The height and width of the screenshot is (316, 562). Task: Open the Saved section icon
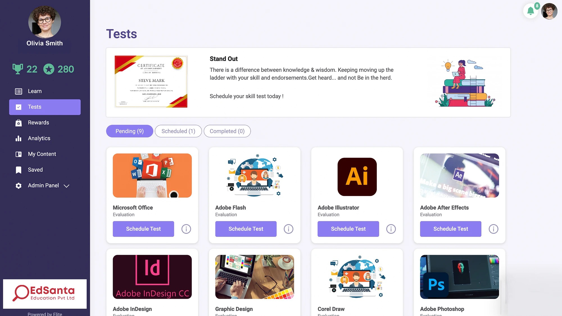tap(18, 170)
